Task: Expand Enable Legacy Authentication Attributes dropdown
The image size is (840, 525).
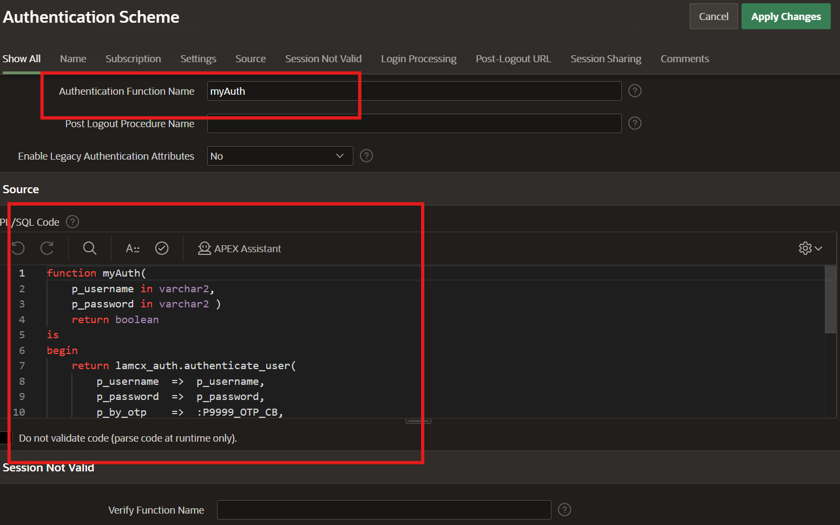Action: pyautogui.click(x=280, y=156)
